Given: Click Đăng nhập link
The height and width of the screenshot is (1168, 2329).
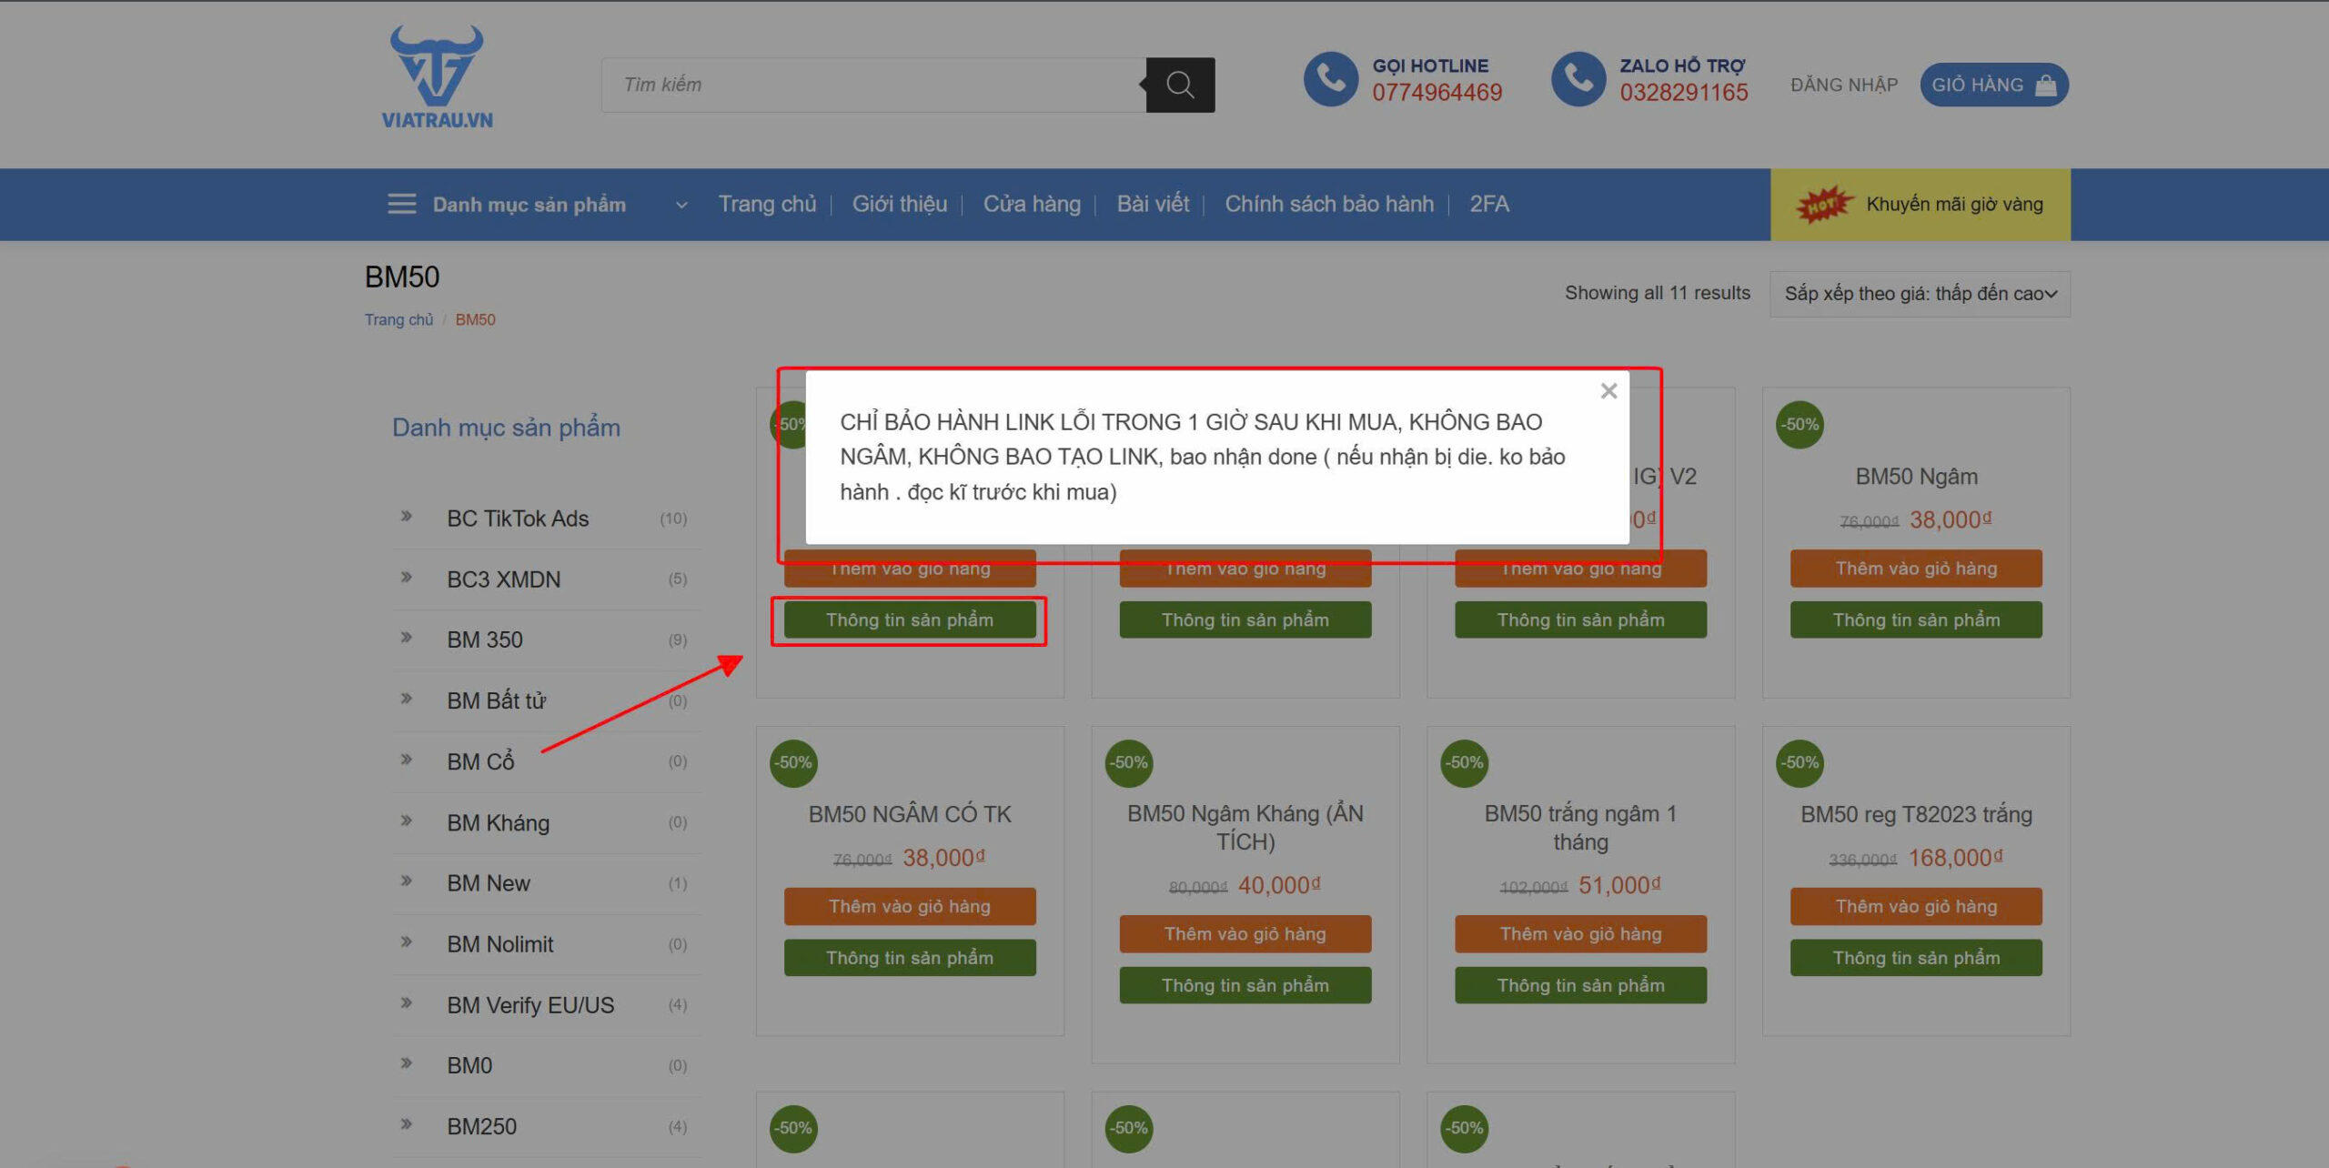Looking at the screenshot, I should point(1844,85).
